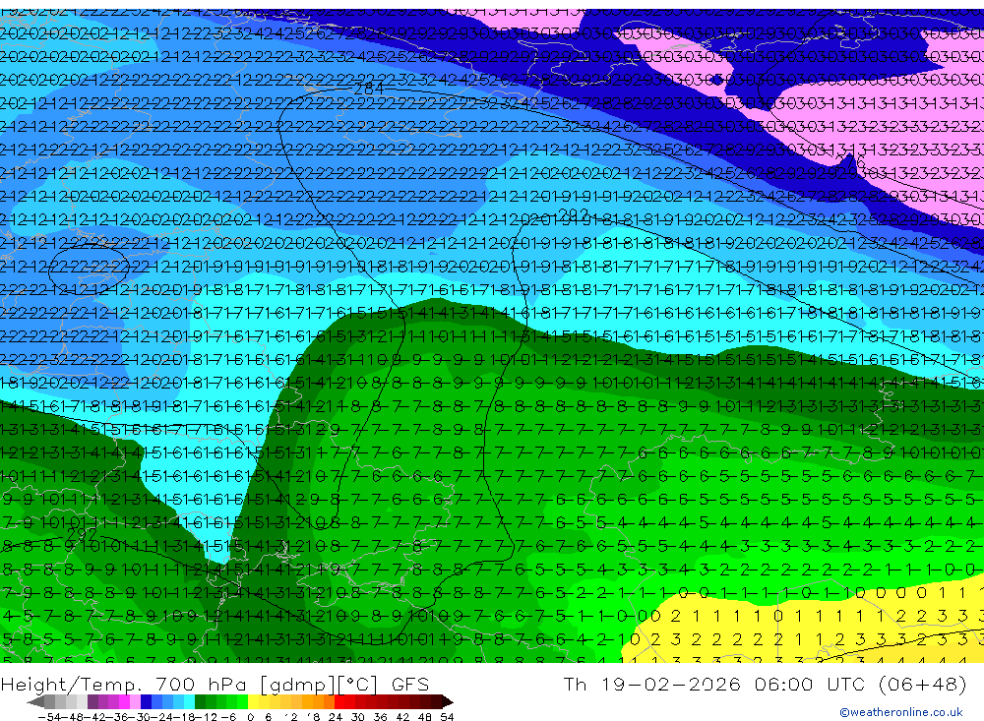Click the 292 contour label in the lower left

(82, 534)
